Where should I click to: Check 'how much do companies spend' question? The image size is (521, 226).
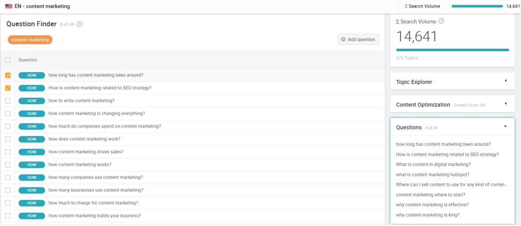click(8, 126)
